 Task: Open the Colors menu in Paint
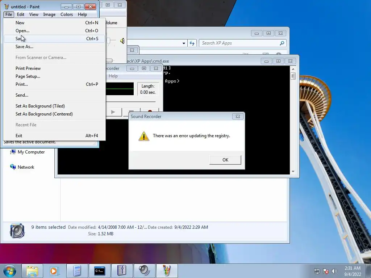[x=67, y=14]
